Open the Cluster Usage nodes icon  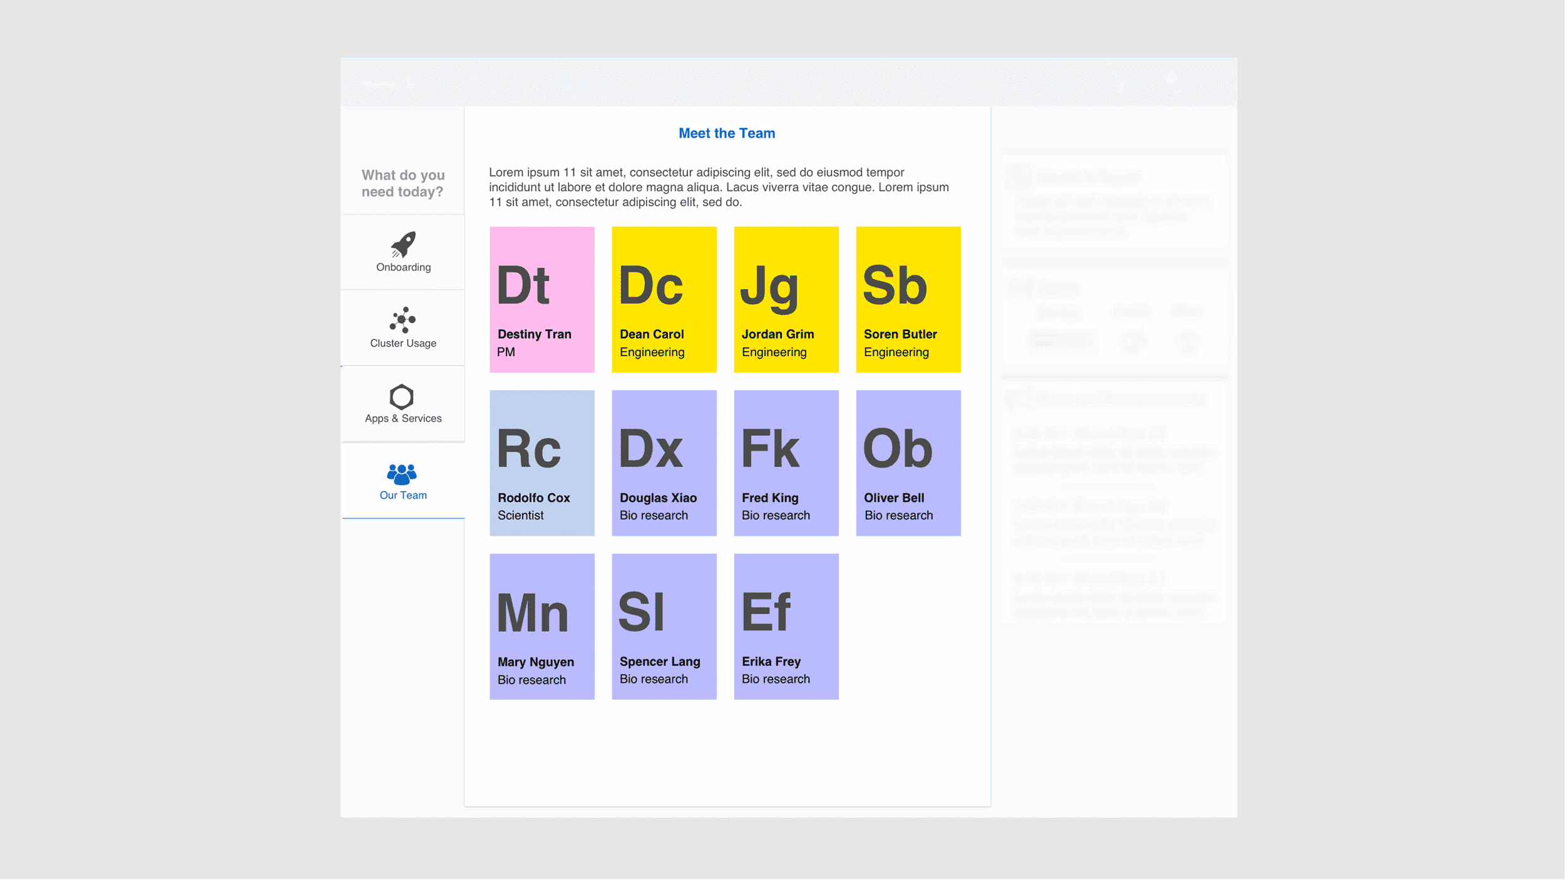(x=403, y=320)
